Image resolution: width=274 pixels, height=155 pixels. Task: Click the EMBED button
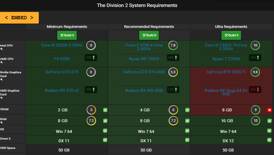click(x=19, y=17)
